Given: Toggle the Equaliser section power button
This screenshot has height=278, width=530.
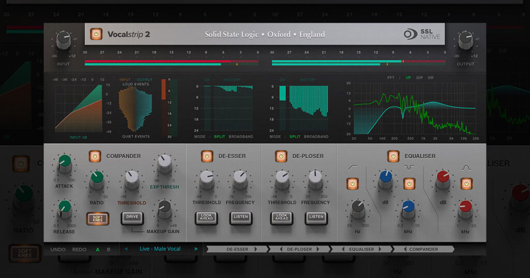Looking at the screenshot, I should point(393,156).
